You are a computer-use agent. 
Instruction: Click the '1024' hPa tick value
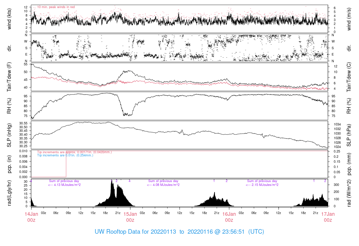click(x=337, y=147)
